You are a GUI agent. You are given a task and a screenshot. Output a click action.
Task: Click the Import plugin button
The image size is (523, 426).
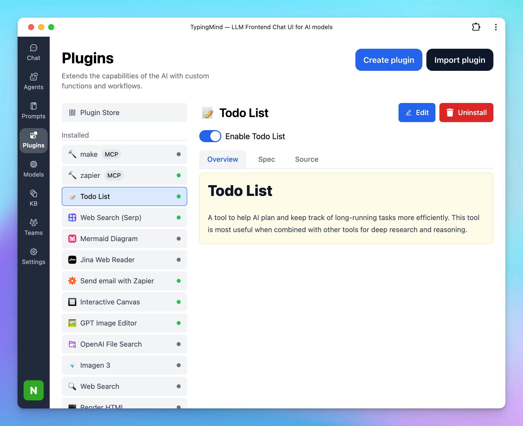tap(460, 60)
